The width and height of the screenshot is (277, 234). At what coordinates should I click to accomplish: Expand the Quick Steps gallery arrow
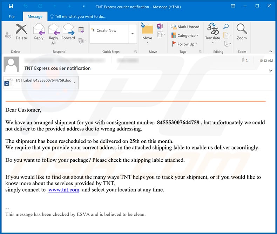click(133, 34)
